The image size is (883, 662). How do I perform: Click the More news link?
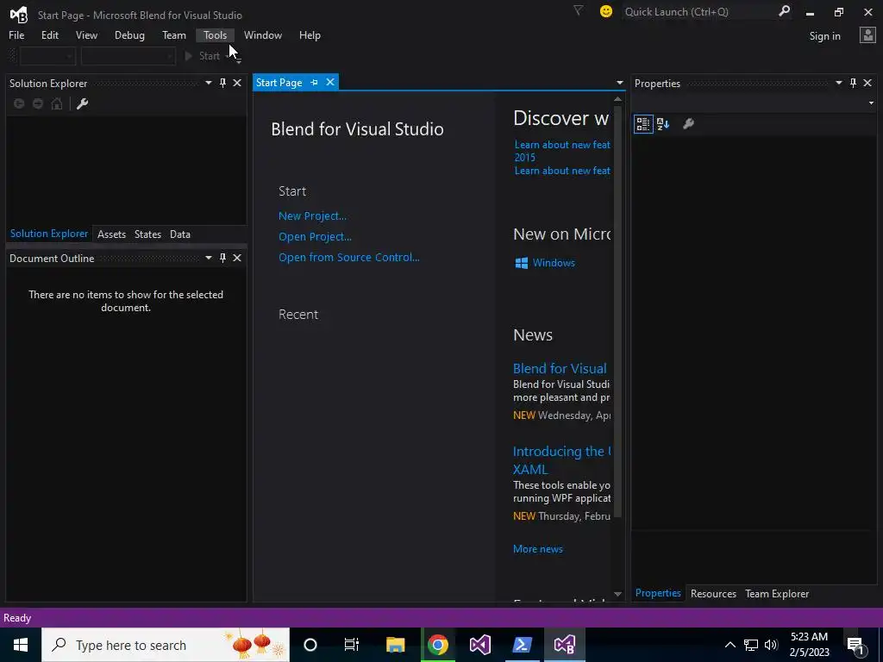point(538,549)
